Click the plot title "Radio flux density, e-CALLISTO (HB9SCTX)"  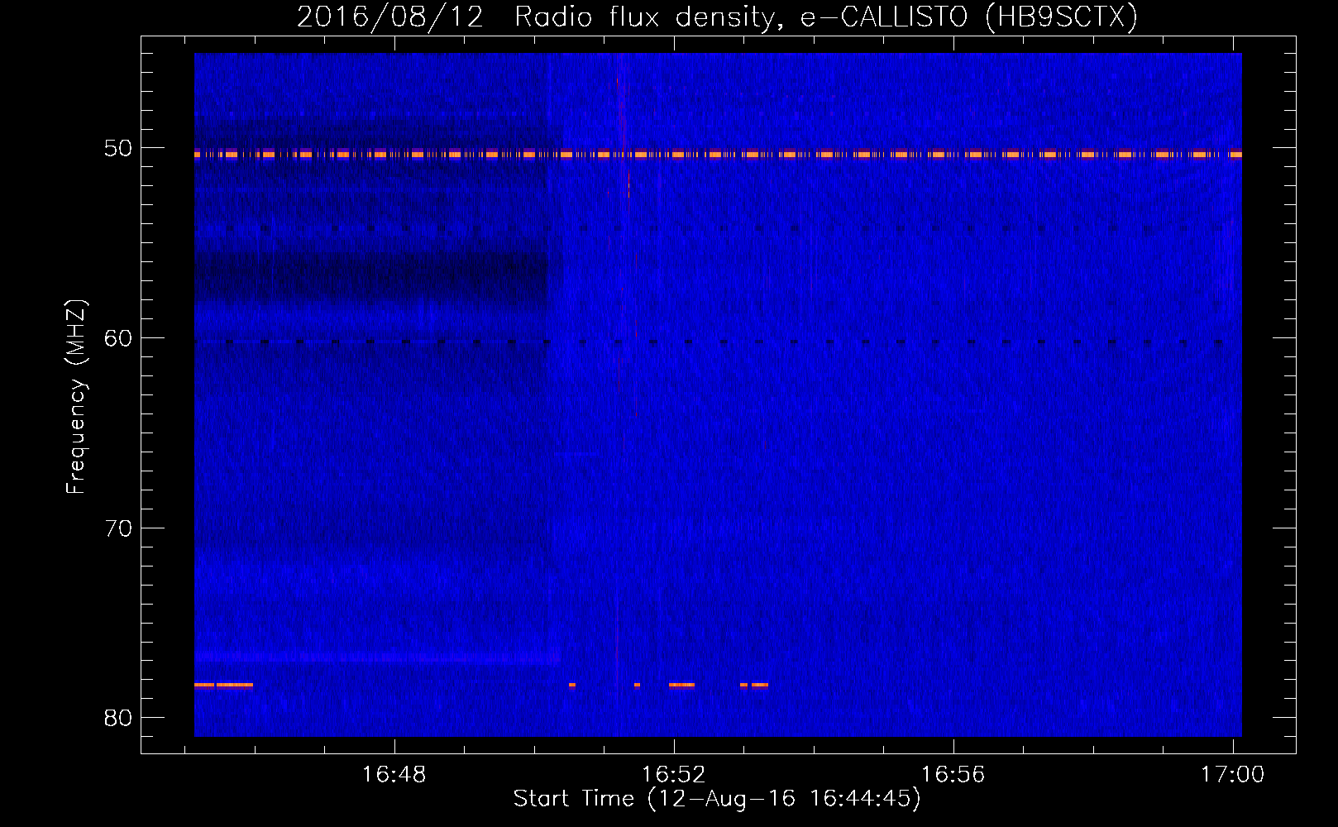[826, 17]
